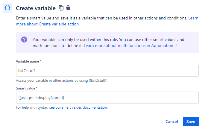Open our smart values documentation link
The image size is (205, 129).
point(85,107)
